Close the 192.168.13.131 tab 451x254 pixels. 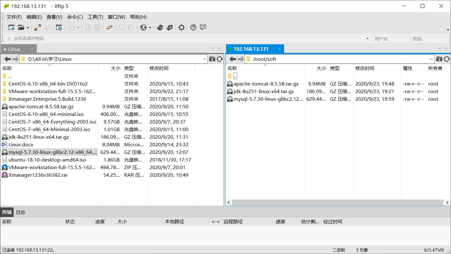click(279, 49)
